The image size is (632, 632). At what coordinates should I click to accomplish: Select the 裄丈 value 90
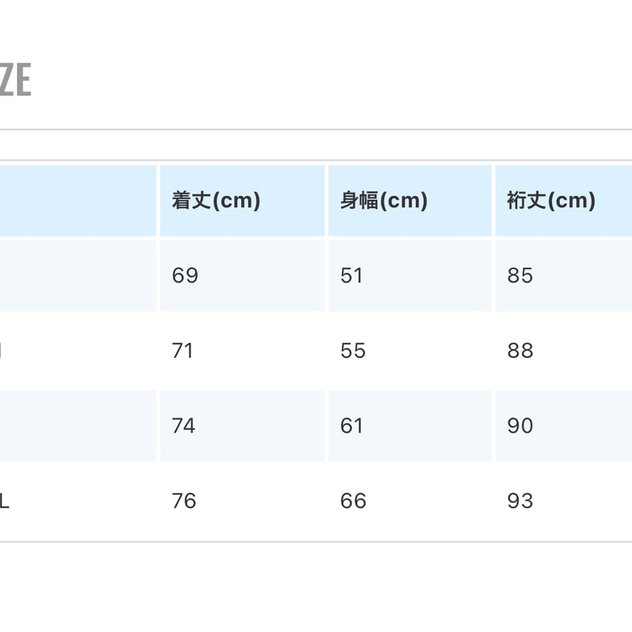[520, 426]
